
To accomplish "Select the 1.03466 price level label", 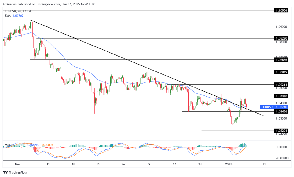I will (x=281, y=112).
